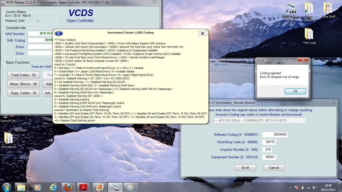
Task: Cancel the Recode Module dialog
Action: pos(274,168)
